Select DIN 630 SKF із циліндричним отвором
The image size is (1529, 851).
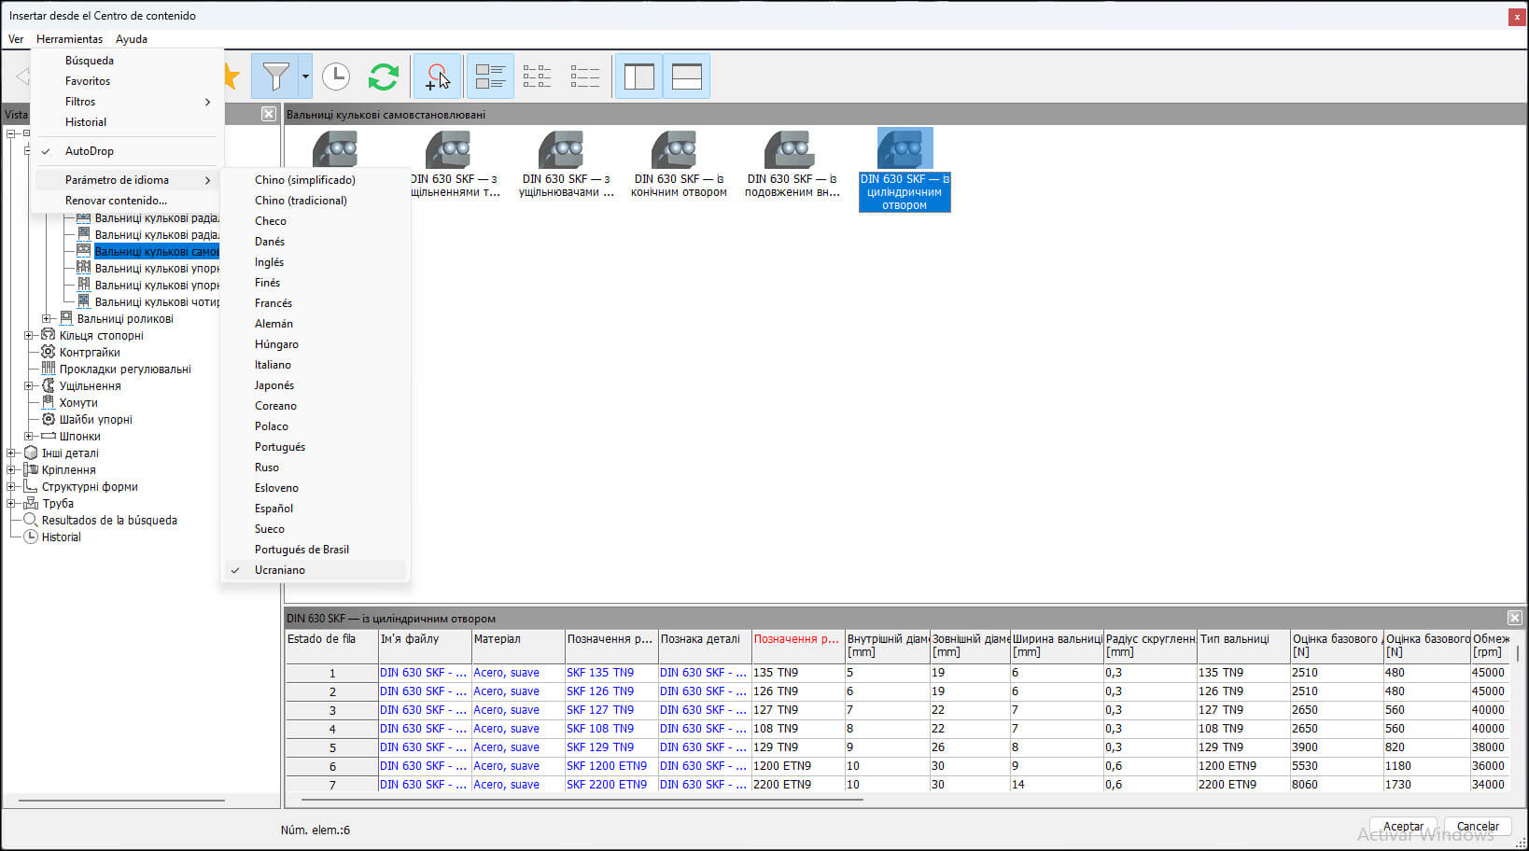coord(905,170)
